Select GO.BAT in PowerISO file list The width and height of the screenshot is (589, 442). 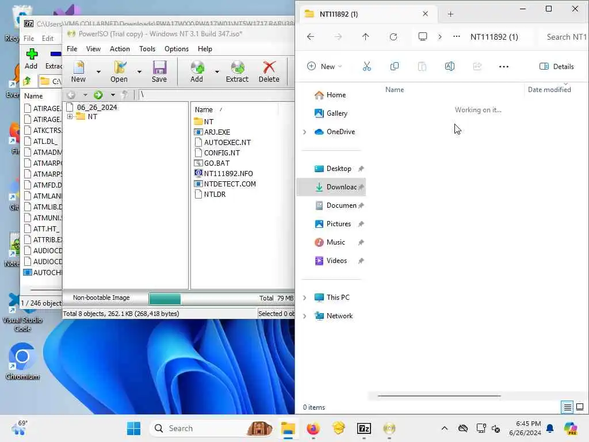tap(212, 163)
